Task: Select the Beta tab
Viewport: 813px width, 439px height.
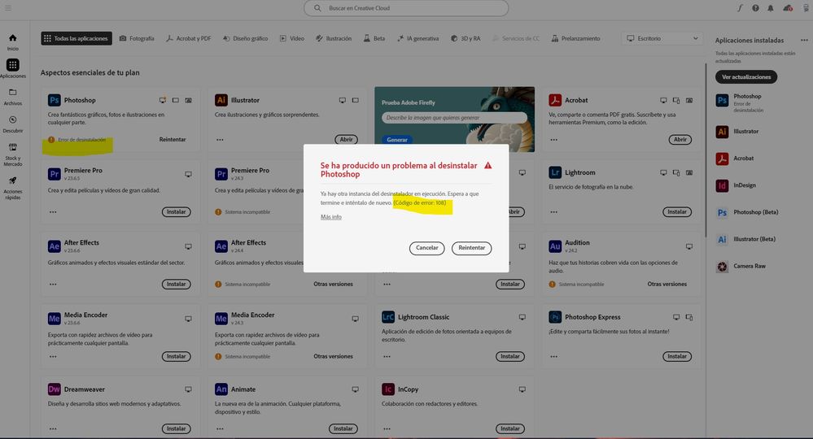Action: pos(374,38)
